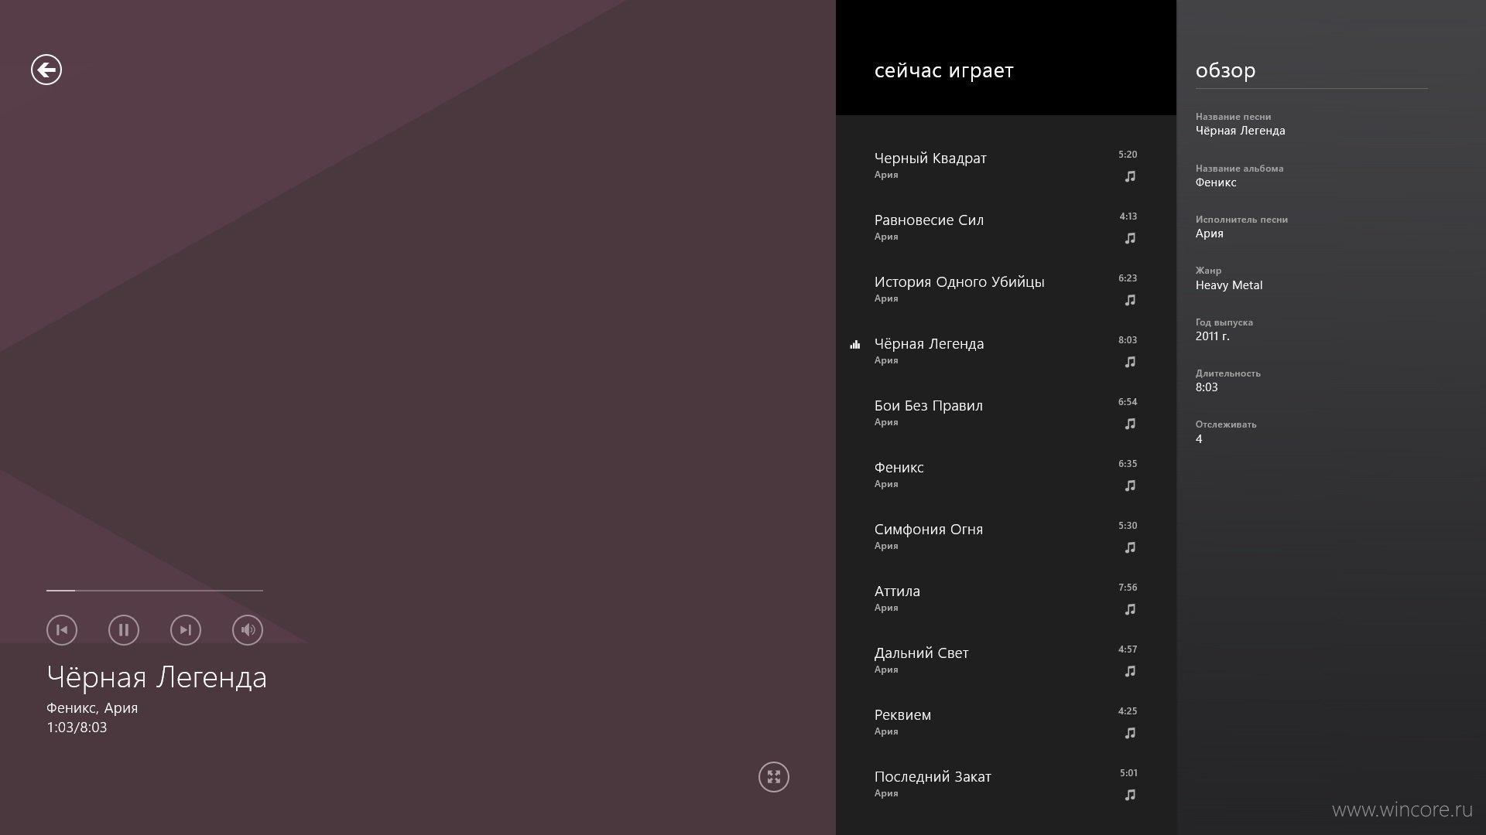This screenshot has width=1486, height=835.
Task: Click the artist value Ария in обзор
Action: point(1209,233)
